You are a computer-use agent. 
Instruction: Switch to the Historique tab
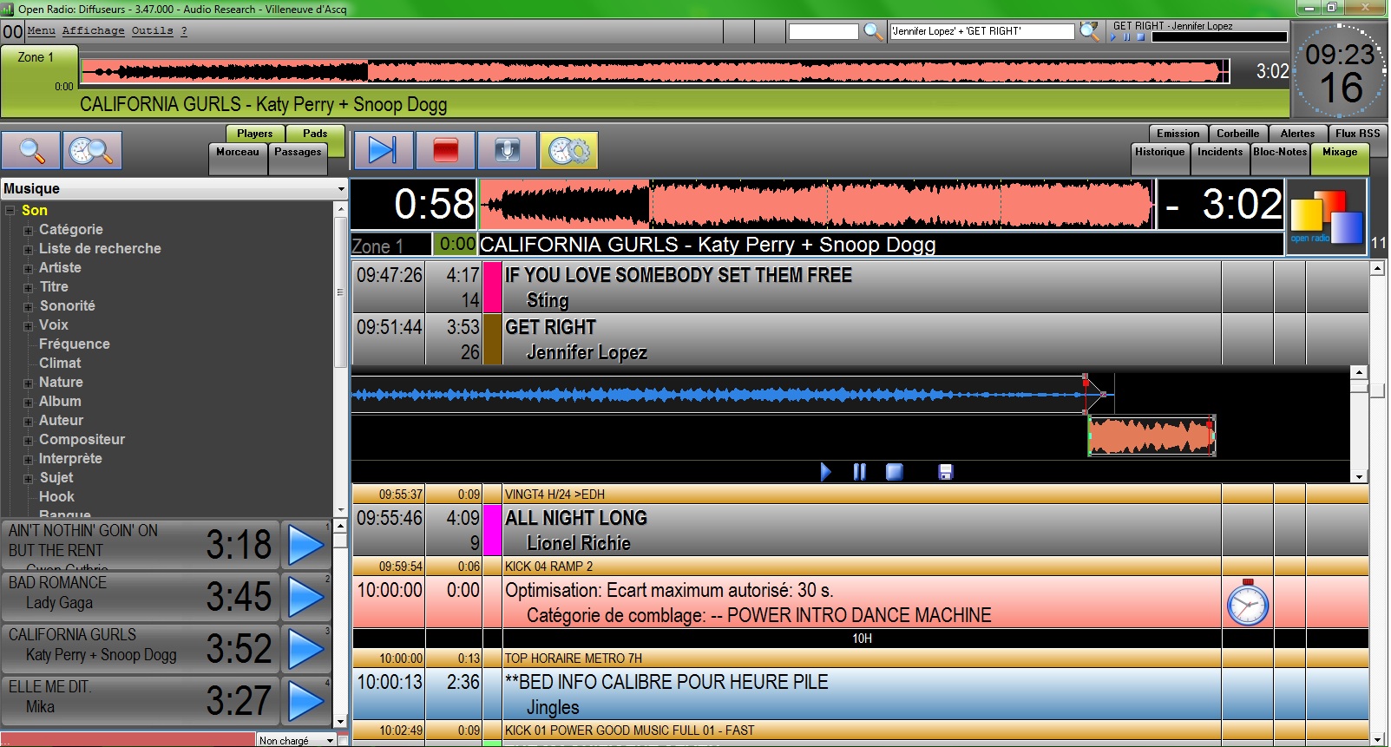click(1159, 153)
